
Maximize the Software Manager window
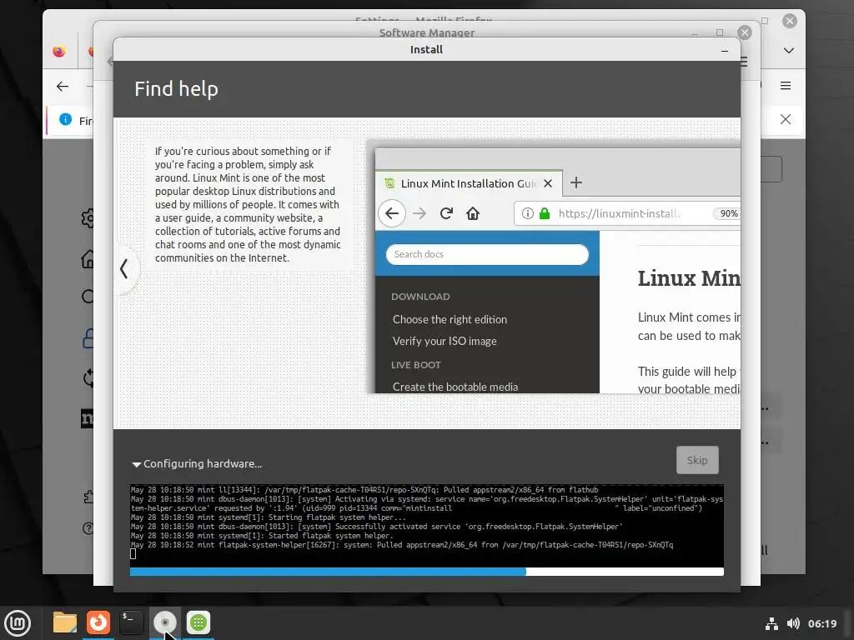tap(720, 32)
